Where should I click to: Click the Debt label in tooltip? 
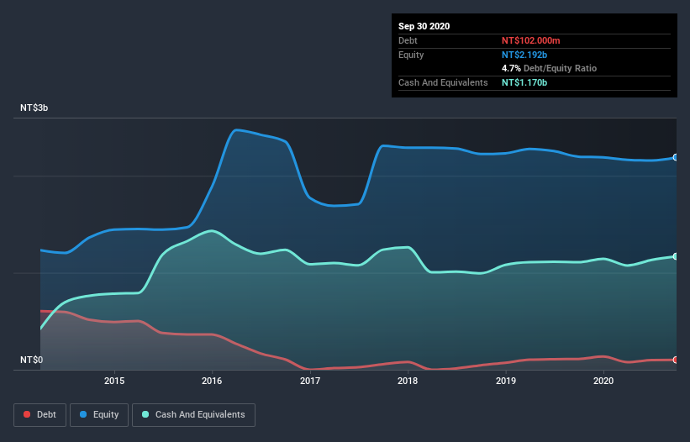pyautogui.click(x=408, y=41)
